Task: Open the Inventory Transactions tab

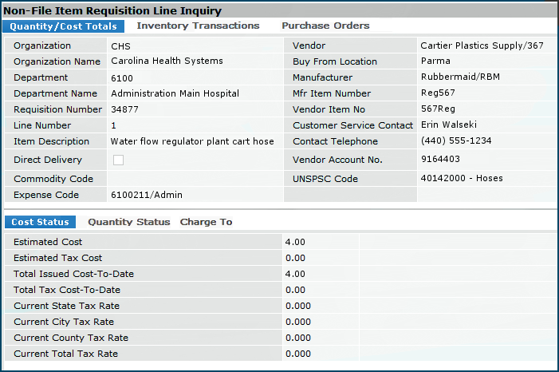Action: point(198,26)
